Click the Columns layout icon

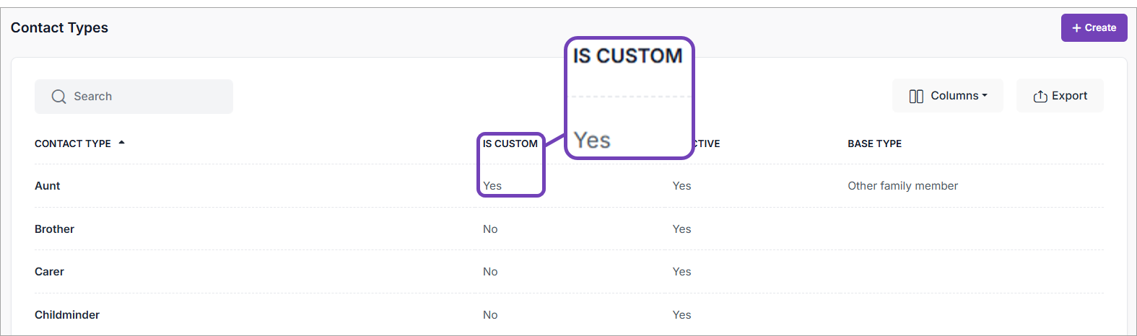[x=916, y=97]
